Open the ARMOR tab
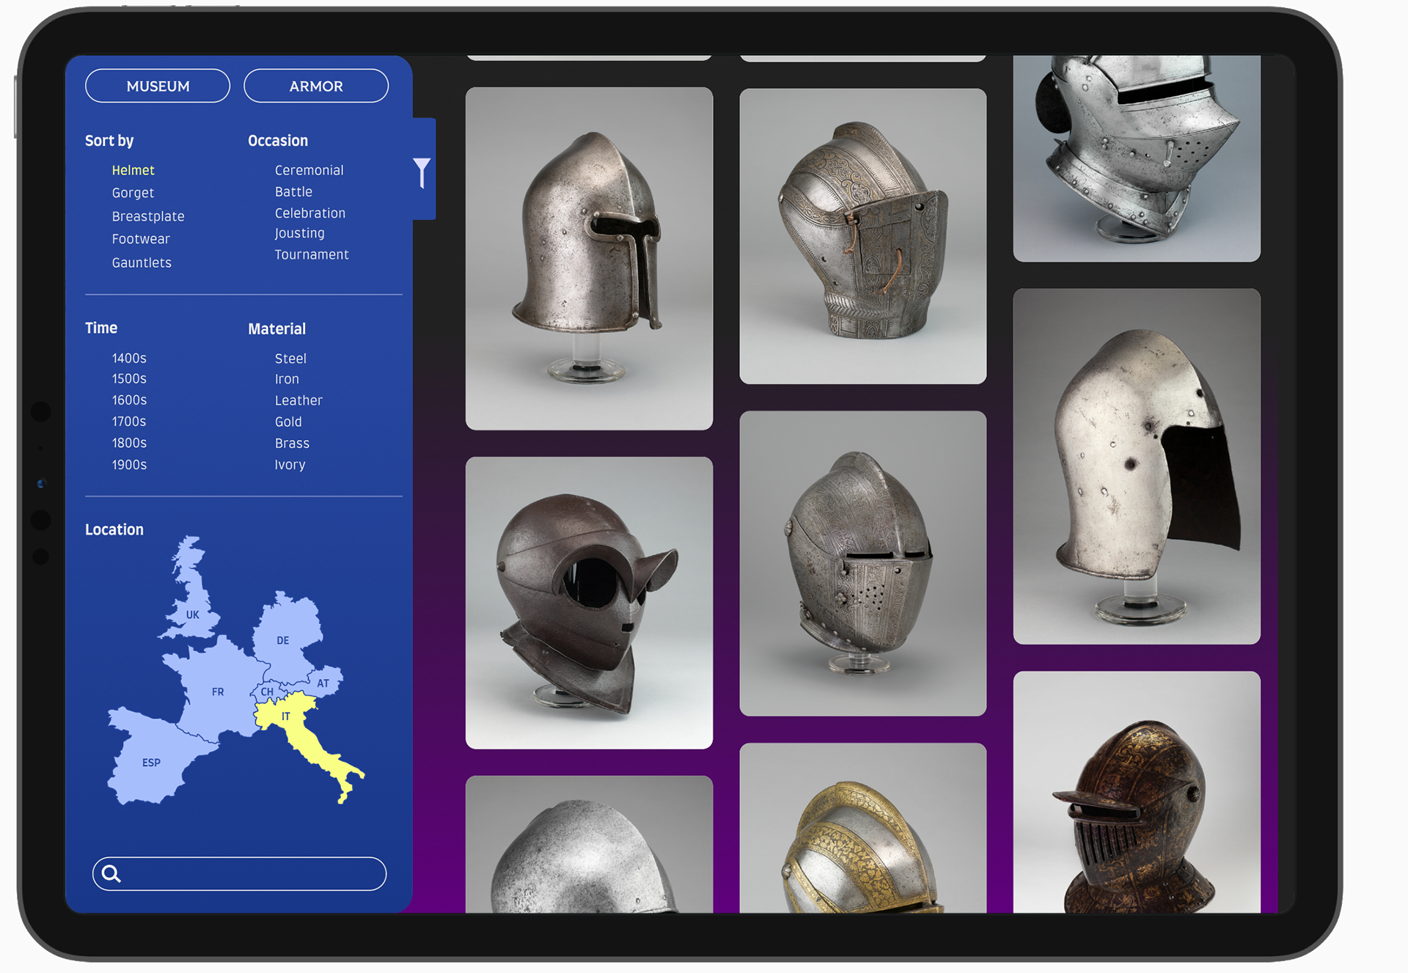The height and width of the screenshot is (973, 1408). click(x=316, y=87)
